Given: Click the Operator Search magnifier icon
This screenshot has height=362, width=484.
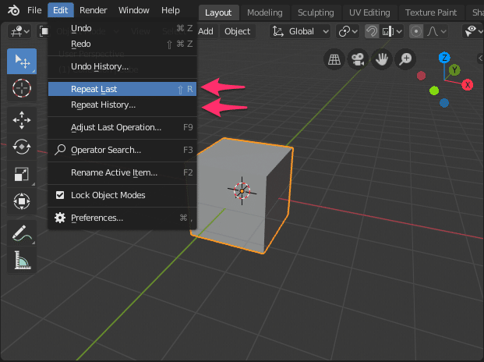Looking at the screenshot, I should (60, 150).
